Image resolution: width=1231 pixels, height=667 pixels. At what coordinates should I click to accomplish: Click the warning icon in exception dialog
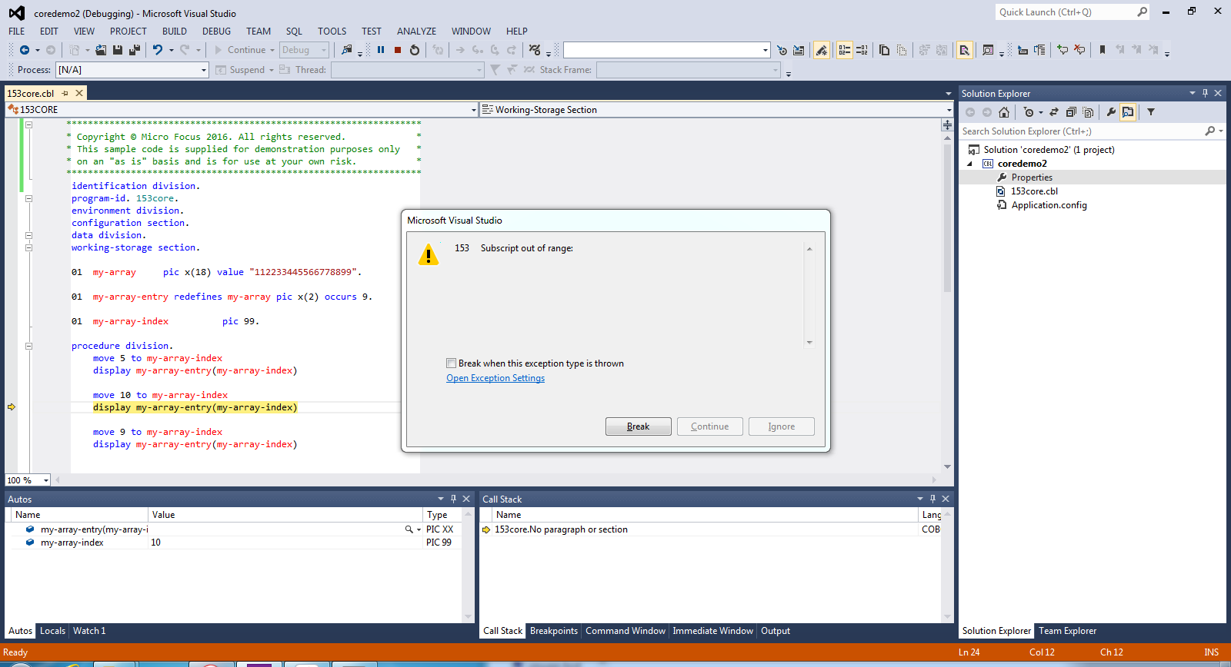click(429, 254)
